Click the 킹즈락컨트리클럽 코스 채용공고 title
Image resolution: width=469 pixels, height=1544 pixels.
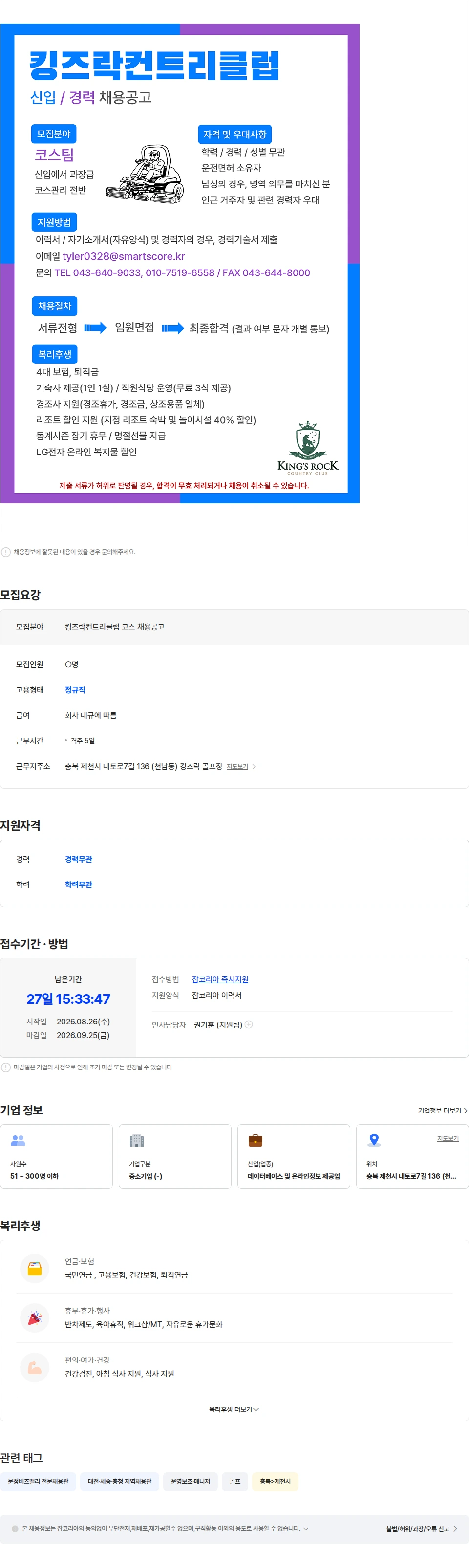click(x=114, y=626)
